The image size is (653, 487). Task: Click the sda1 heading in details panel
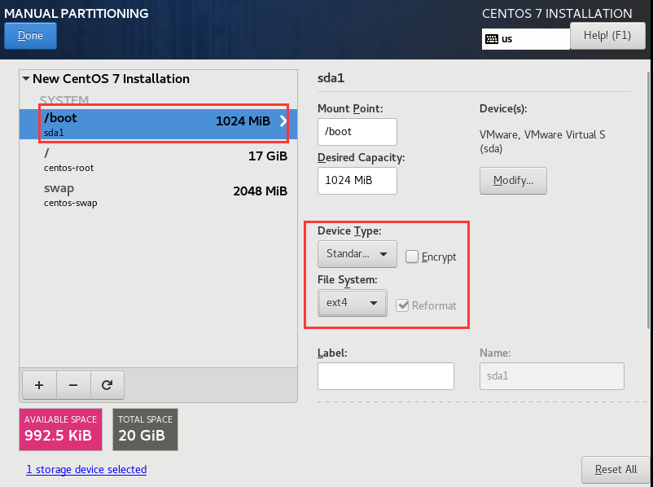coord(331,78)
